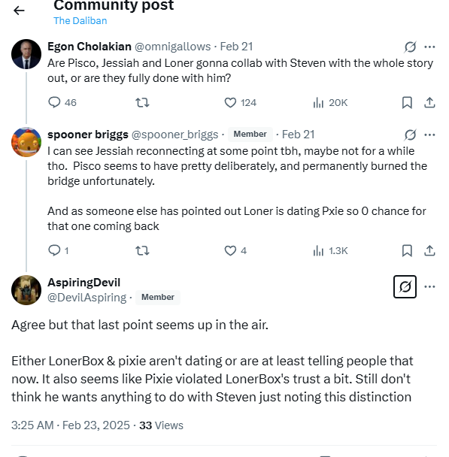This screenshot has height=457, width=449.
Task: Click the Grok icon on Egon's post
Action: click(410, 47)
